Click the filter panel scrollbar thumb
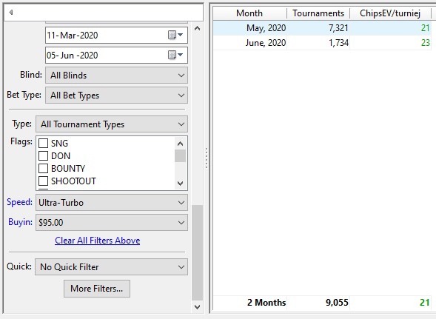436x319 pixels. (x=197, y=252)
